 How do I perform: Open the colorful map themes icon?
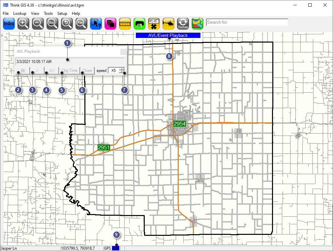pyautogui.click(x=197, y=24)
